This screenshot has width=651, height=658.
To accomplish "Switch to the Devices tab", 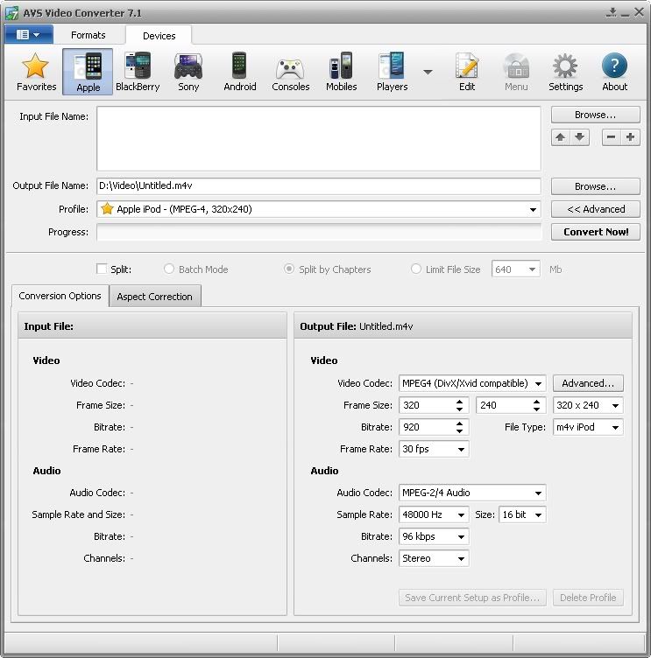I will pyautogui.click(x=159, y=35).
